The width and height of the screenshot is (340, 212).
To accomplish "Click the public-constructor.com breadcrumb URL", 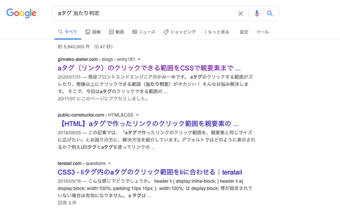I will (96, 115).
